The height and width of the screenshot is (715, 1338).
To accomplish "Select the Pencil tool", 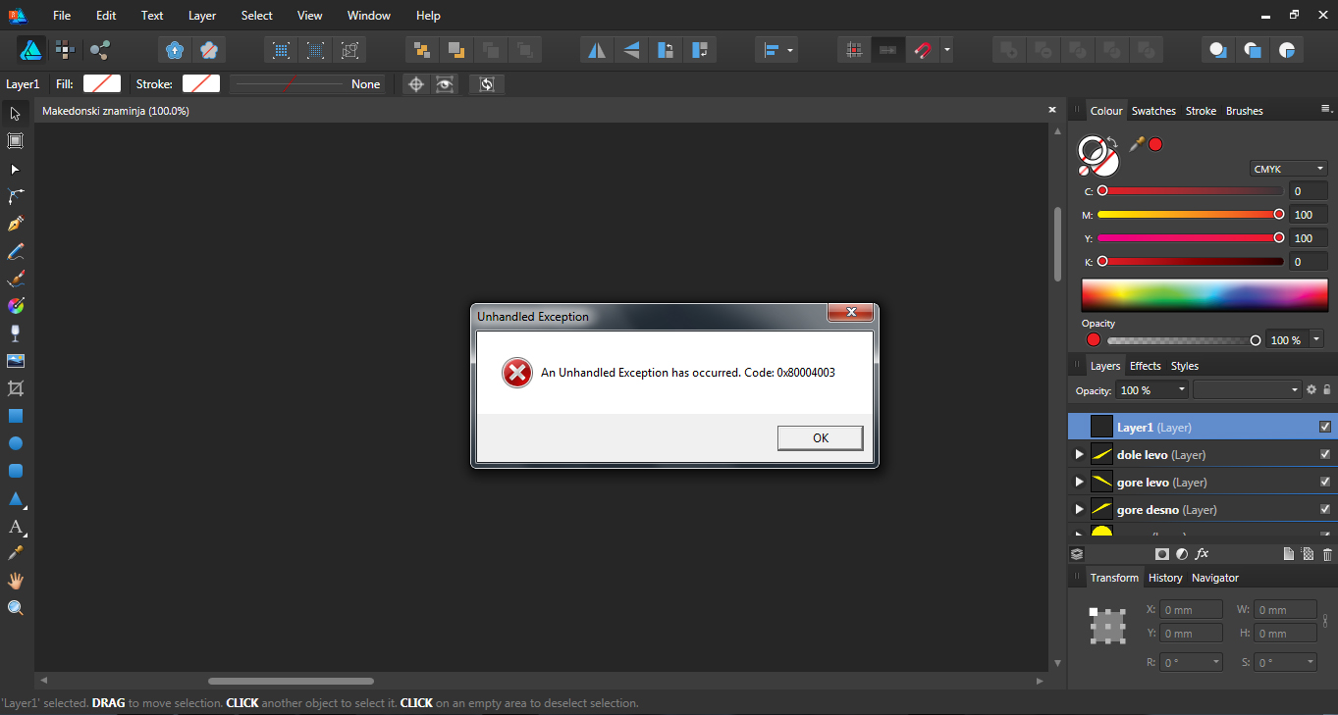I will 15,251.
